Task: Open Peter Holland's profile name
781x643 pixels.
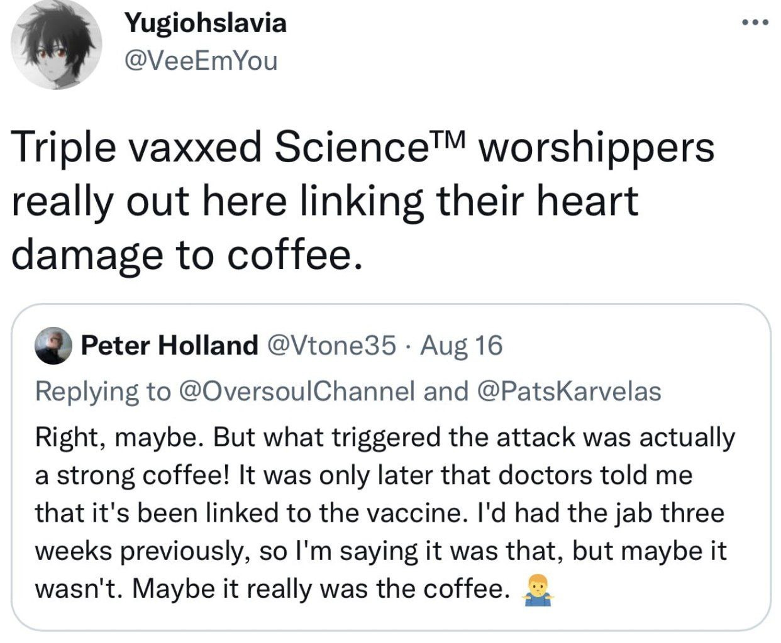Action: 170,345
